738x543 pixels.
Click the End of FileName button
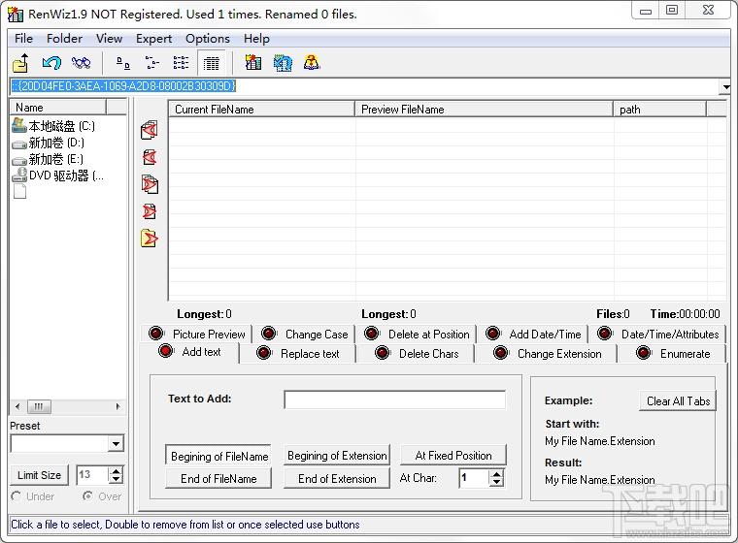coord(218,479)
